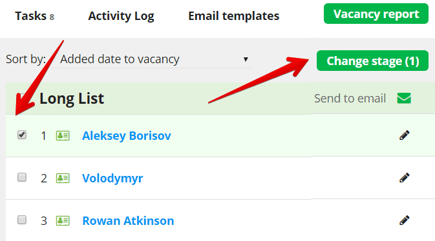Open the pencil edit icon for Volodymyr
Screen dimensions: 435x241
[x=404, y=178]
